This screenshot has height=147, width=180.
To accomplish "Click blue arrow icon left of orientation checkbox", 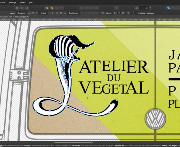I will pyautogui.click(x=133, y=13).
